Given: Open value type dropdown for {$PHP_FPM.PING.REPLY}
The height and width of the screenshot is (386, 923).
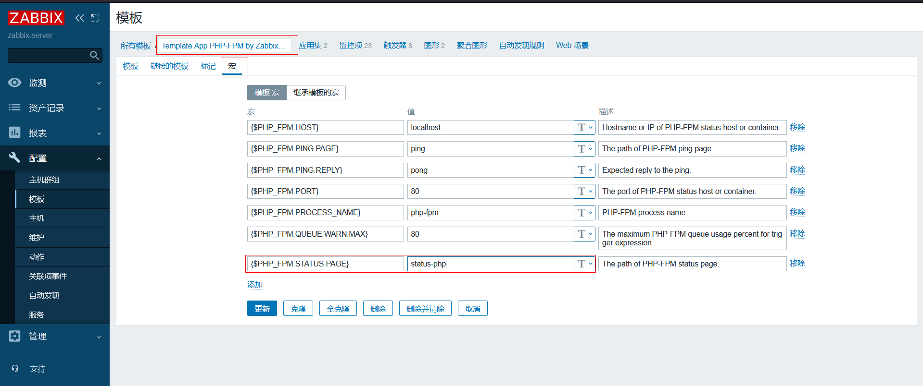Looking at the screenshot, I should (584, 170).
